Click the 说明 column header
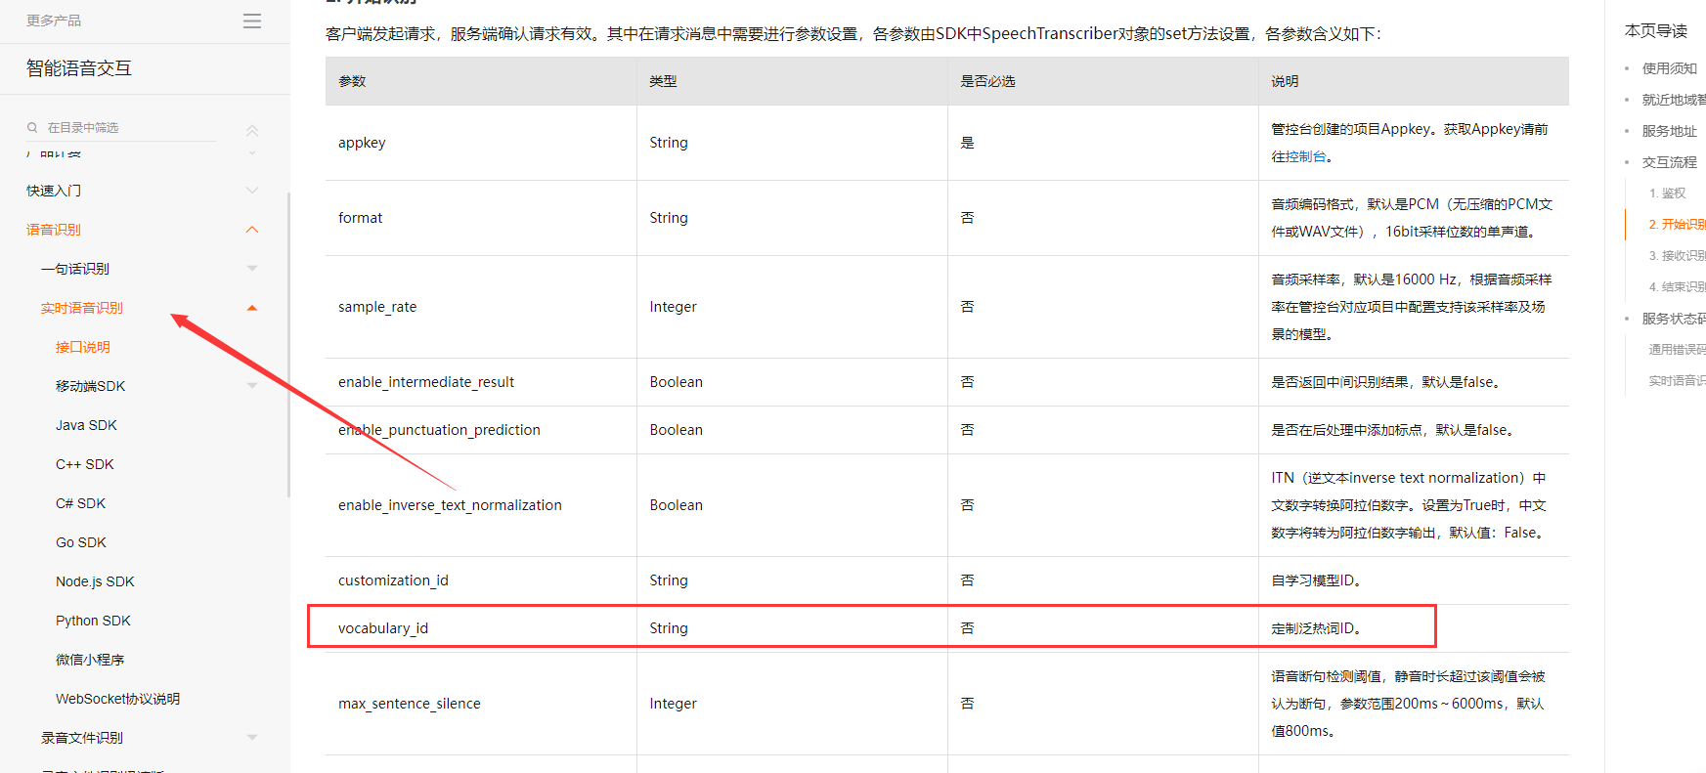Image resolution: width=1706 pixels, height=773 pixels. [1414, 81]
